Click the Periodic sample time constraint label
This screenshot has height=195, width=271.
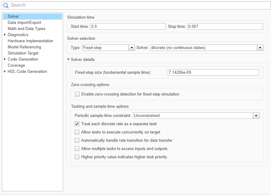coord(103,115)
